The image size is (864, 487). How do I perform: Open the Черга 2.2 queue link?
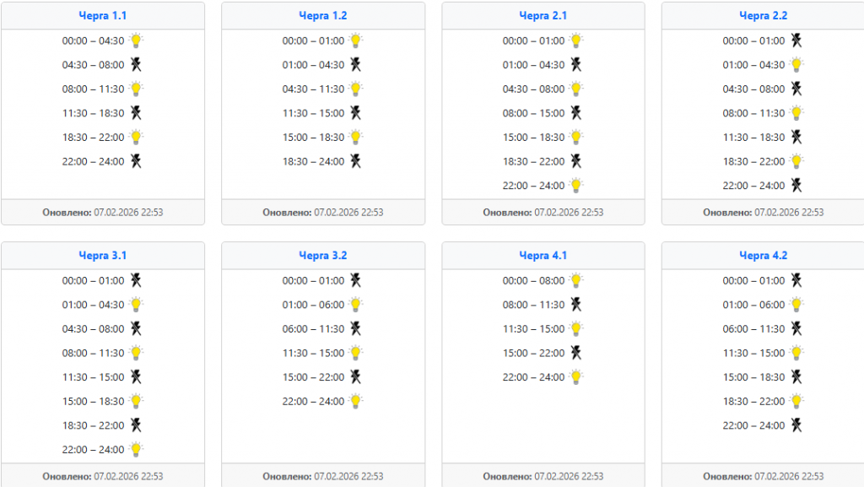[x=764, y=16]
